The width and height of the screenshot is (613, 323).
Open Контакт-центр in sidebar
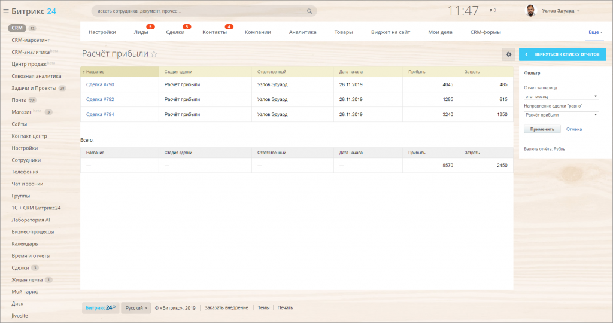29,136
